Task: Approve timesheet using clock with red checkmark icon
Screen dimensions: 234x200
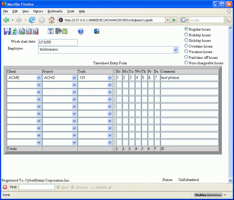Action: pyautogui.click(x=28, y=31)
